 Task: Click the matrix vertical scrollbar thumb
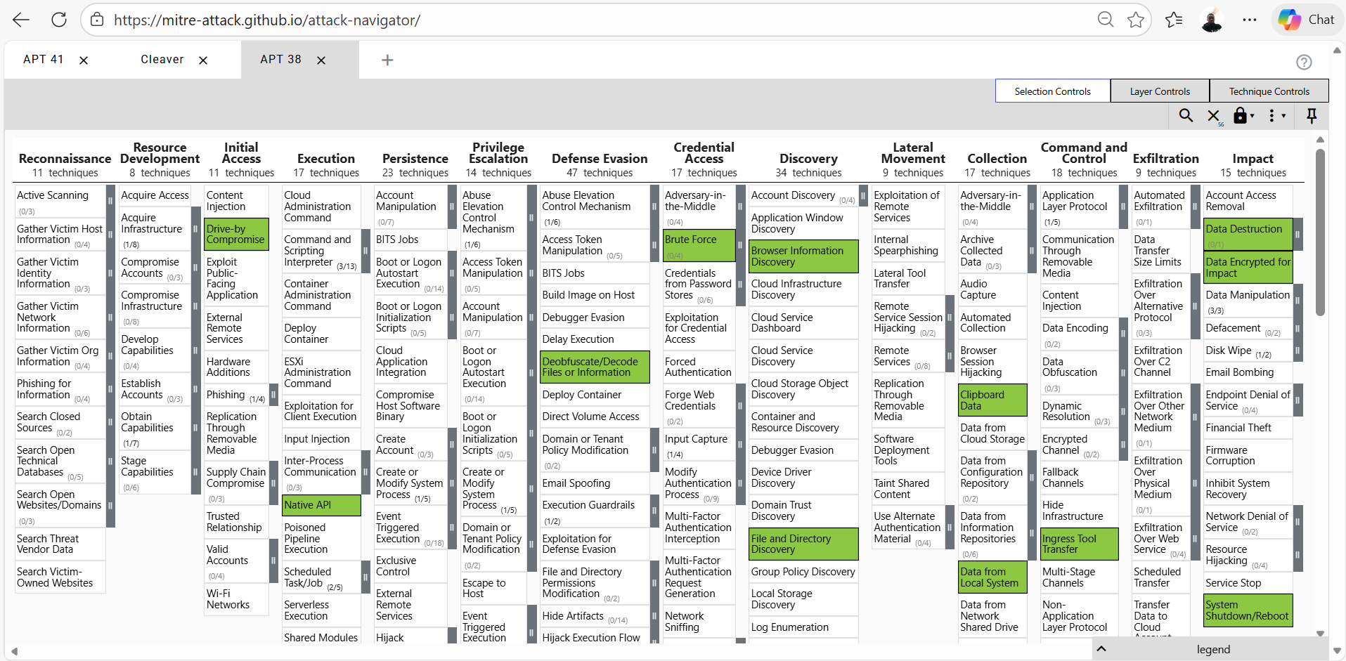click(x=1320, y=232)
